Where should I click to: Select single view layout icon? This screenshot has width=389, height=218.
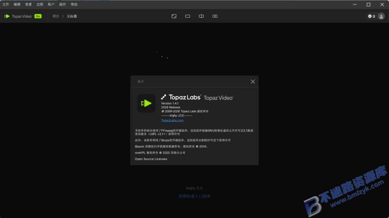[188, 16]
